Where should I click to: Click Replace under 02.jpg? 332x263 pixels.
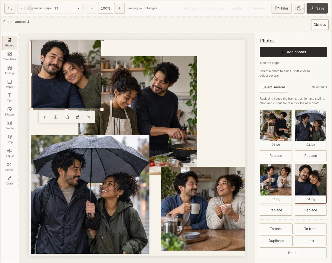tap(311, 156)
